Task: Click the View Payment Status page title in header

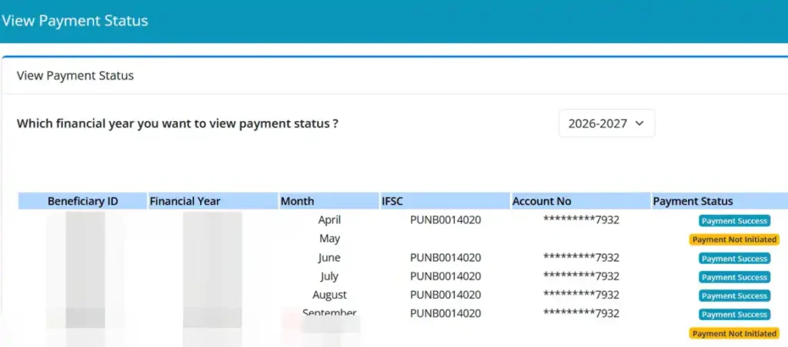Action: (x=75, y=21)
